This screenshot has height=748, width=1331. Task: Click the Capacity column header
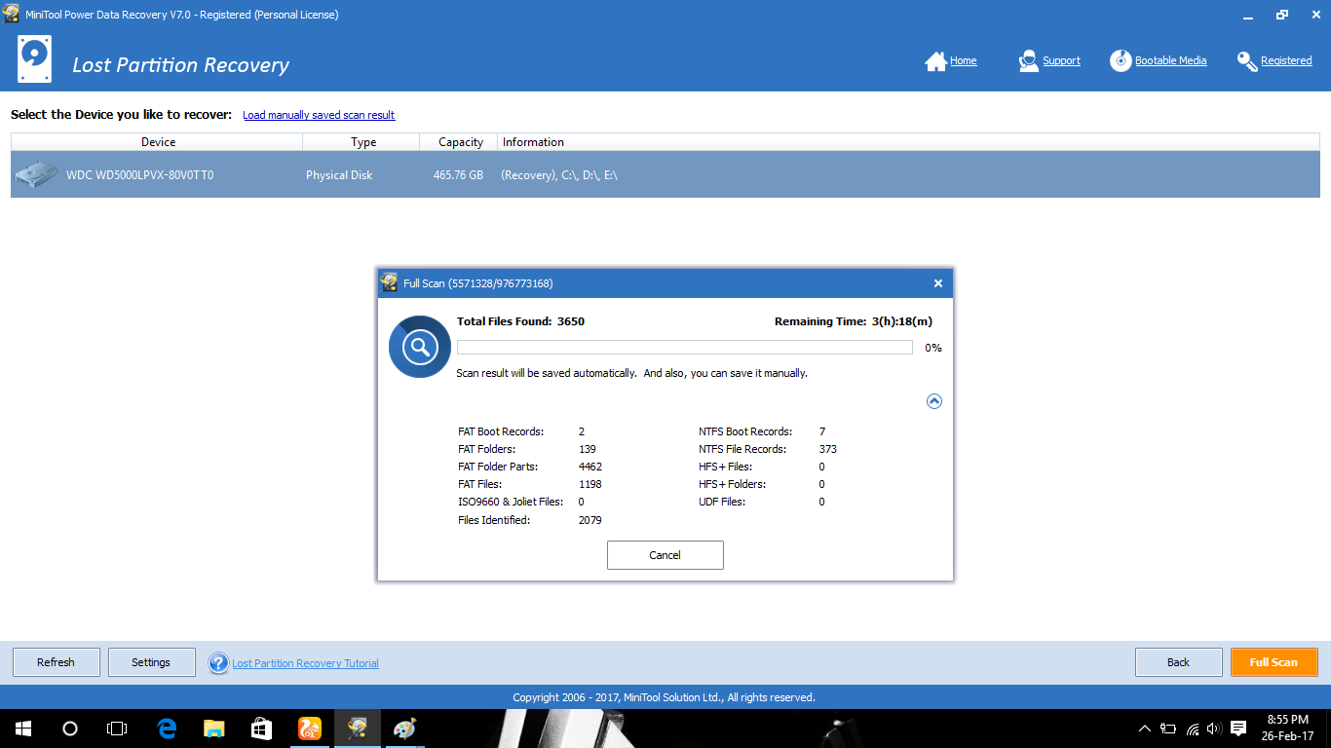click(459, 142)
